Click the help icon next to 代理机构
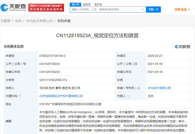The width and height of the screenshot is (195, 134). coord(19,96)
